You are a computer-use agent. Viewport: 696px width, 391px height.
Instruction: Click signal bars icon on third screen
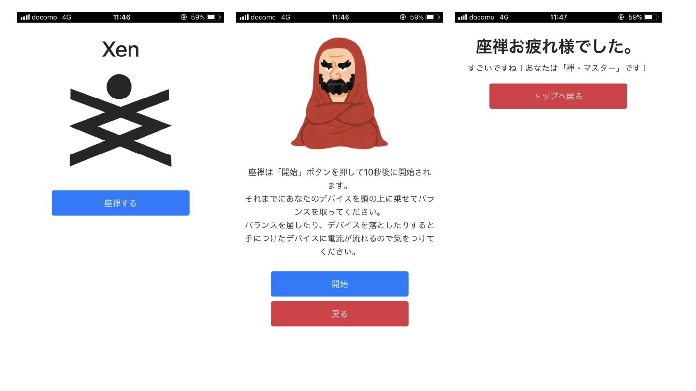tap(463, 17)
